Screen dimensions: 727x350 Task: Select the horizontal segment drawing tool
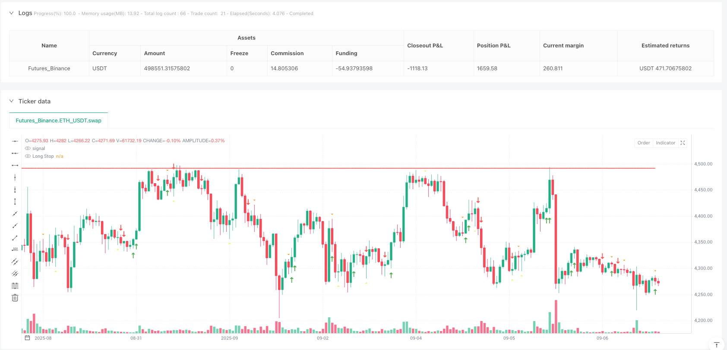click(15, 165)
